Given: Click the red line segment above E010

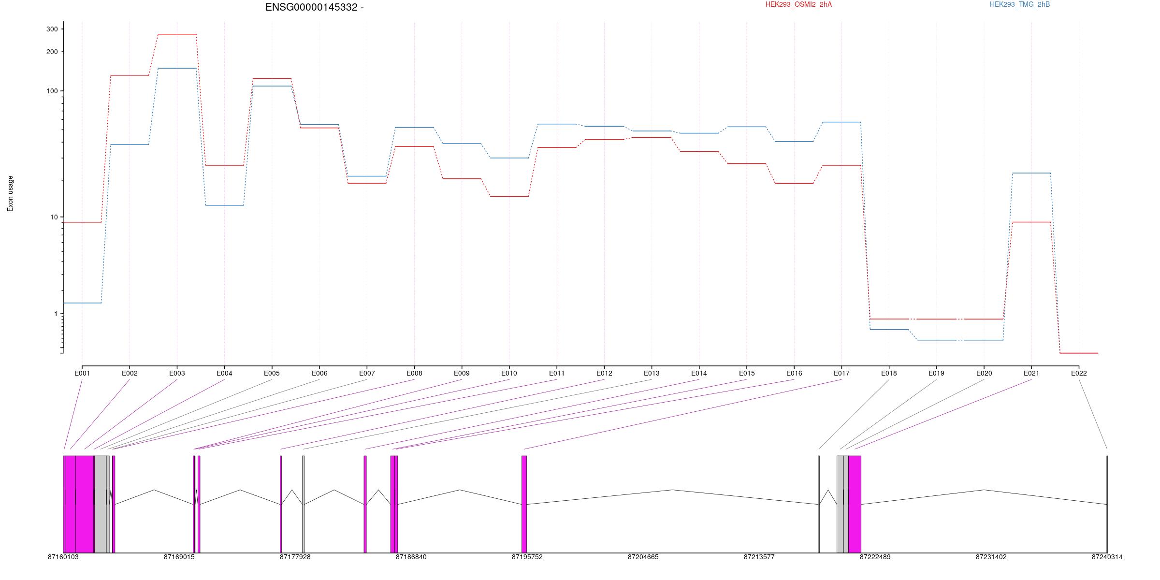Looking at the screenshot, I should (509, 196).
